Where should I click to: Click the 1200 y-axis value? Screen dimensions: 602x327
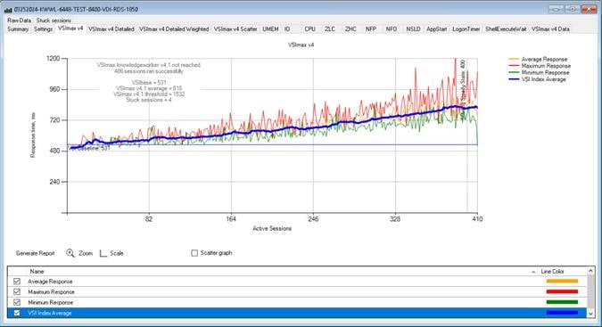(x=53, y=58)
